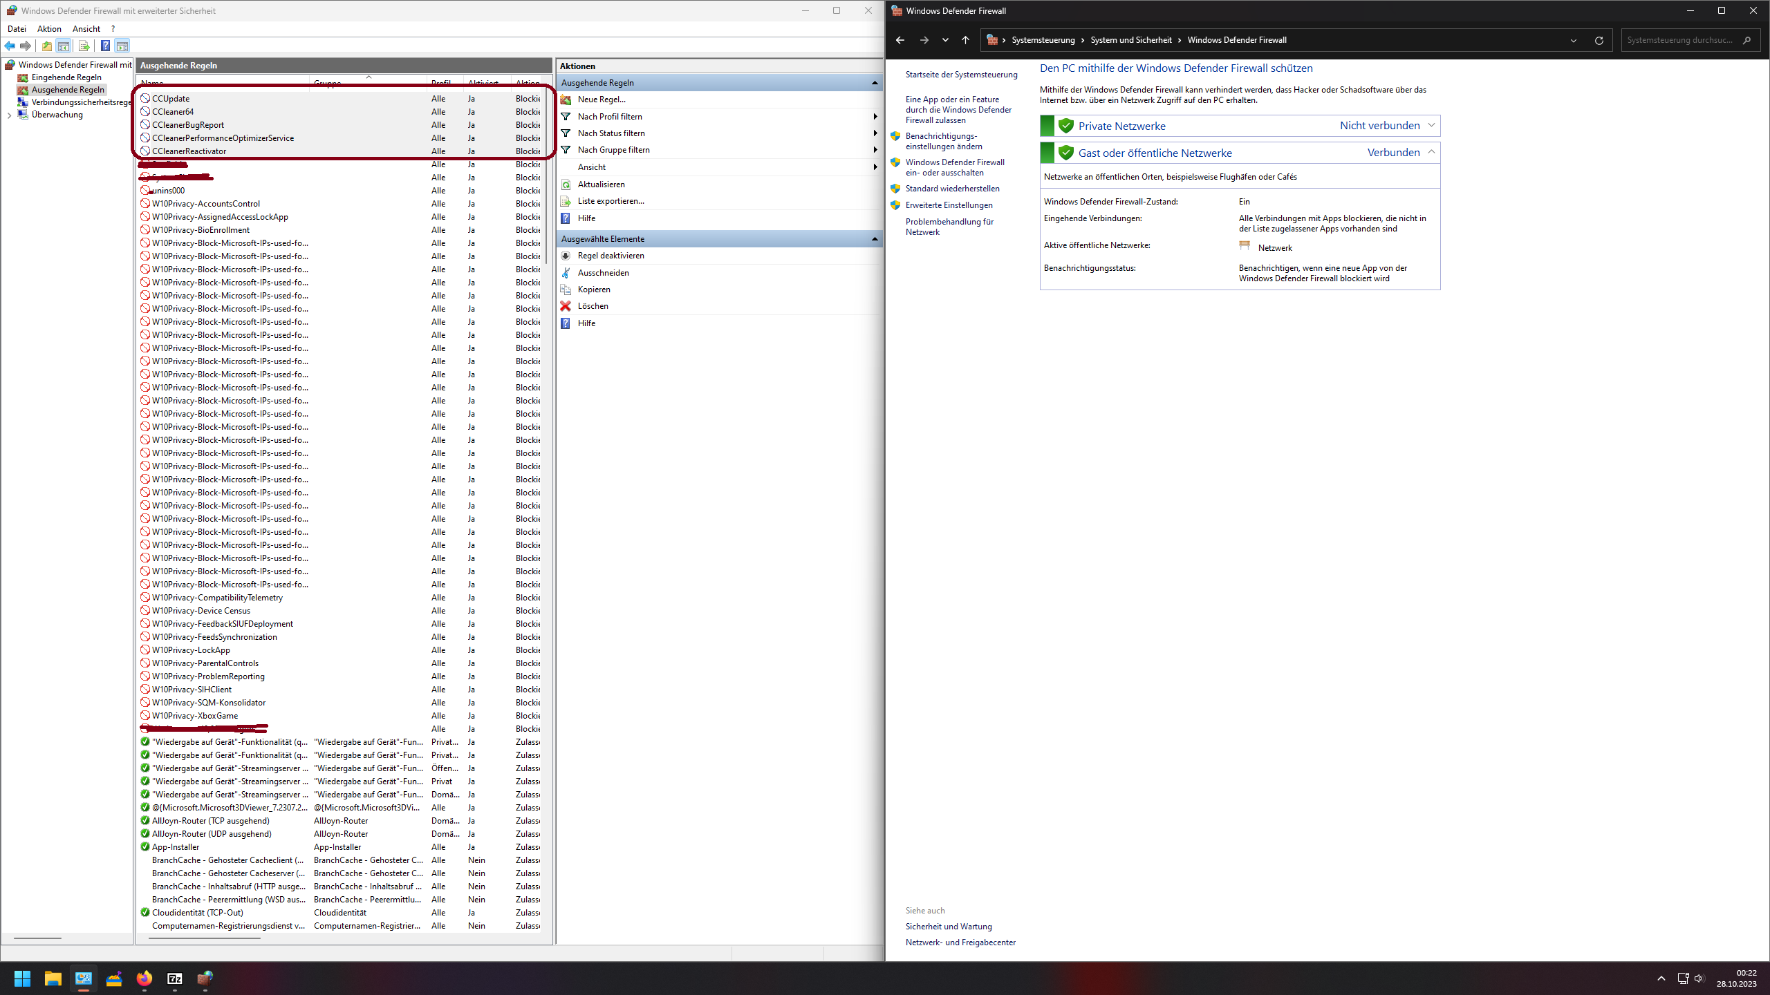Open Erweiterte Einstellungen link
This screenshot has width=1770, height=995.
coord(948,205)
